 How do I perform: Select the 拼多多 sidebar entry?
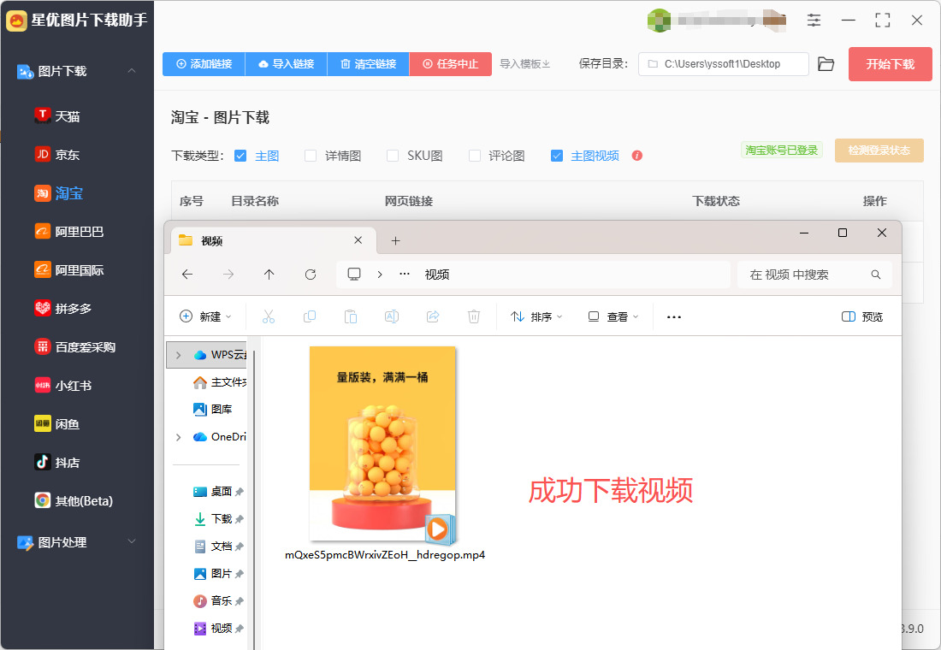click(63, 309)
